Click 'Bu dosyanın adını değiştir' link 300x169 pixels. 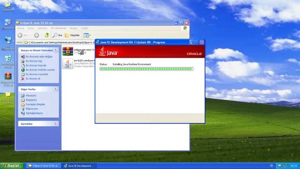[x=39, y=56]
